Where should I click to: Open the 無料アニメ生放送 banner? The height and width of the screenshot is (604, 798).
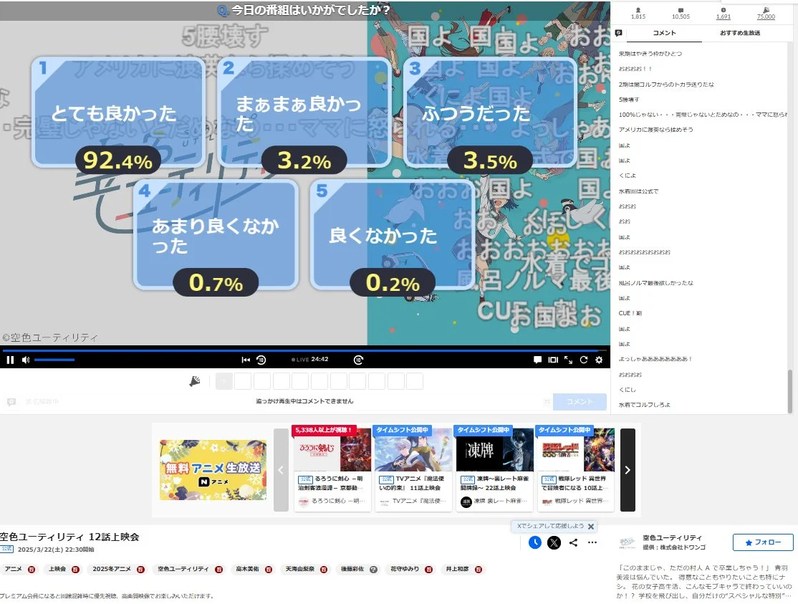point(213,470)
